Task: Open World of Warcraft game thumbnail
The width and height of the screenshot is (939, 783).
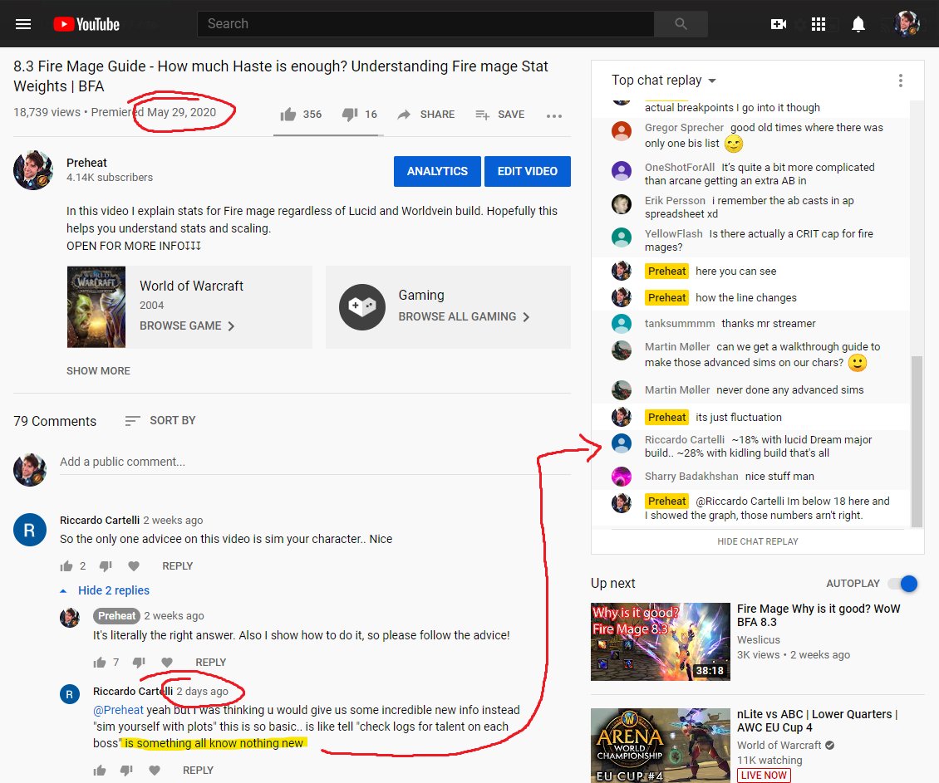Action: [x=96, y=307]
